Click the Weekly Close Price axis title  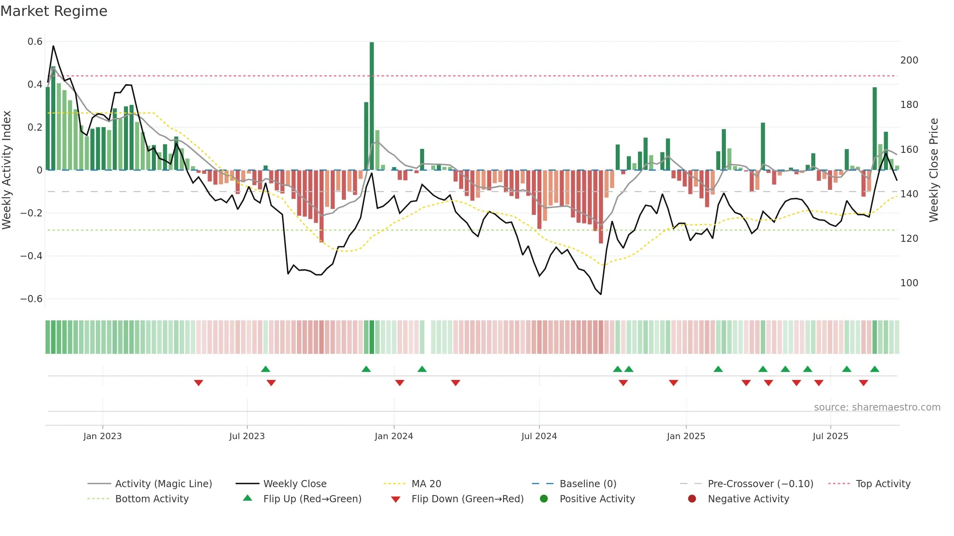point(934,170)
